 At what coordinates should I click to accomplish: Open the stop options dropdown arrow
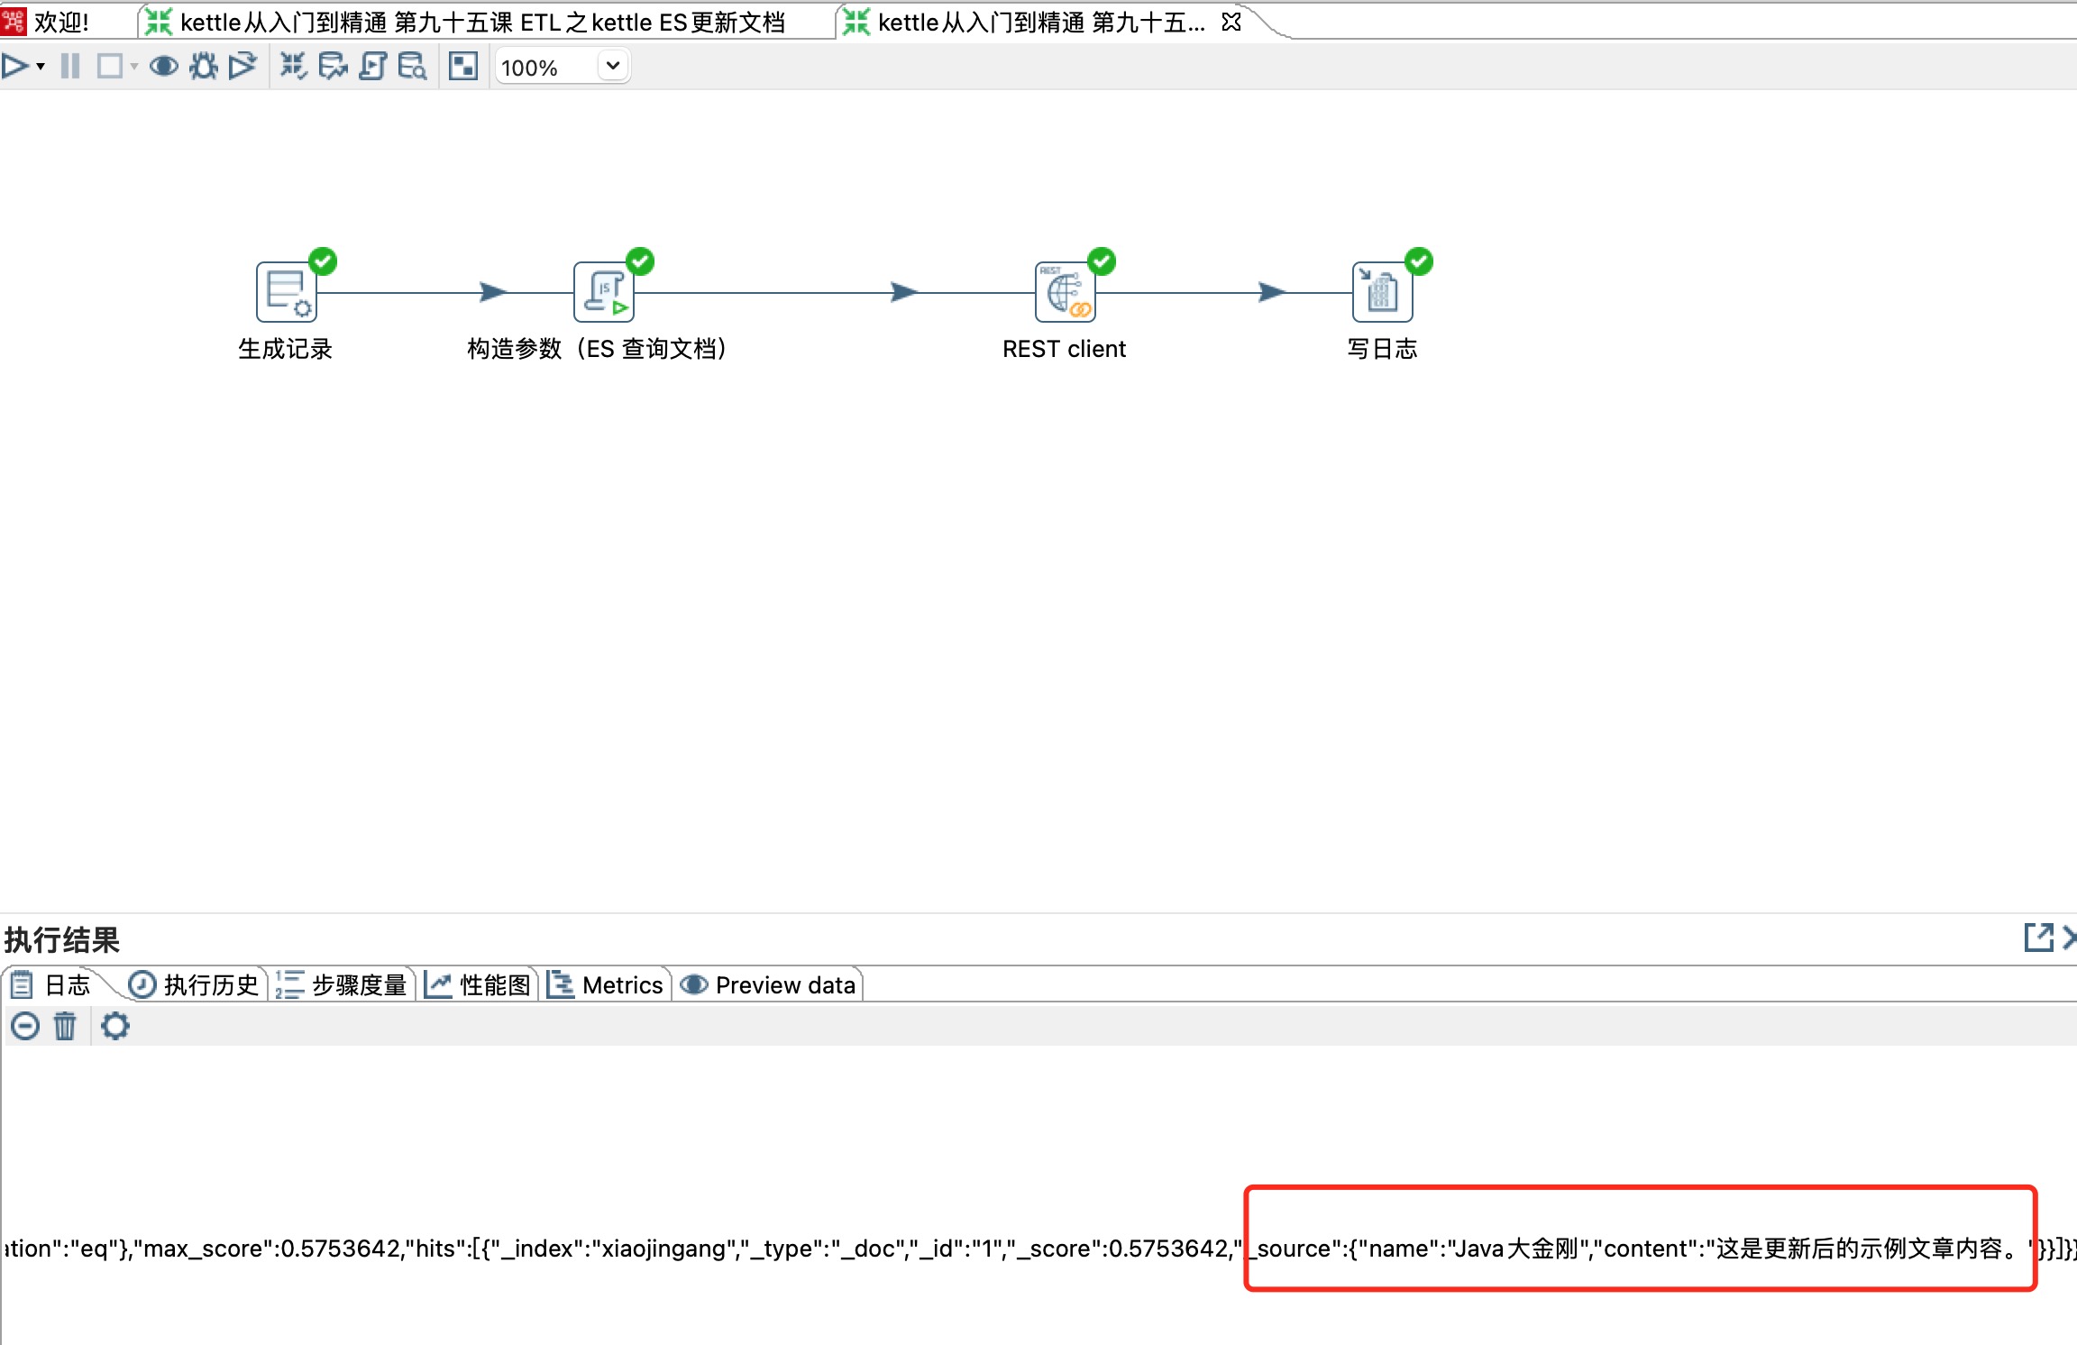click(134, 67)
